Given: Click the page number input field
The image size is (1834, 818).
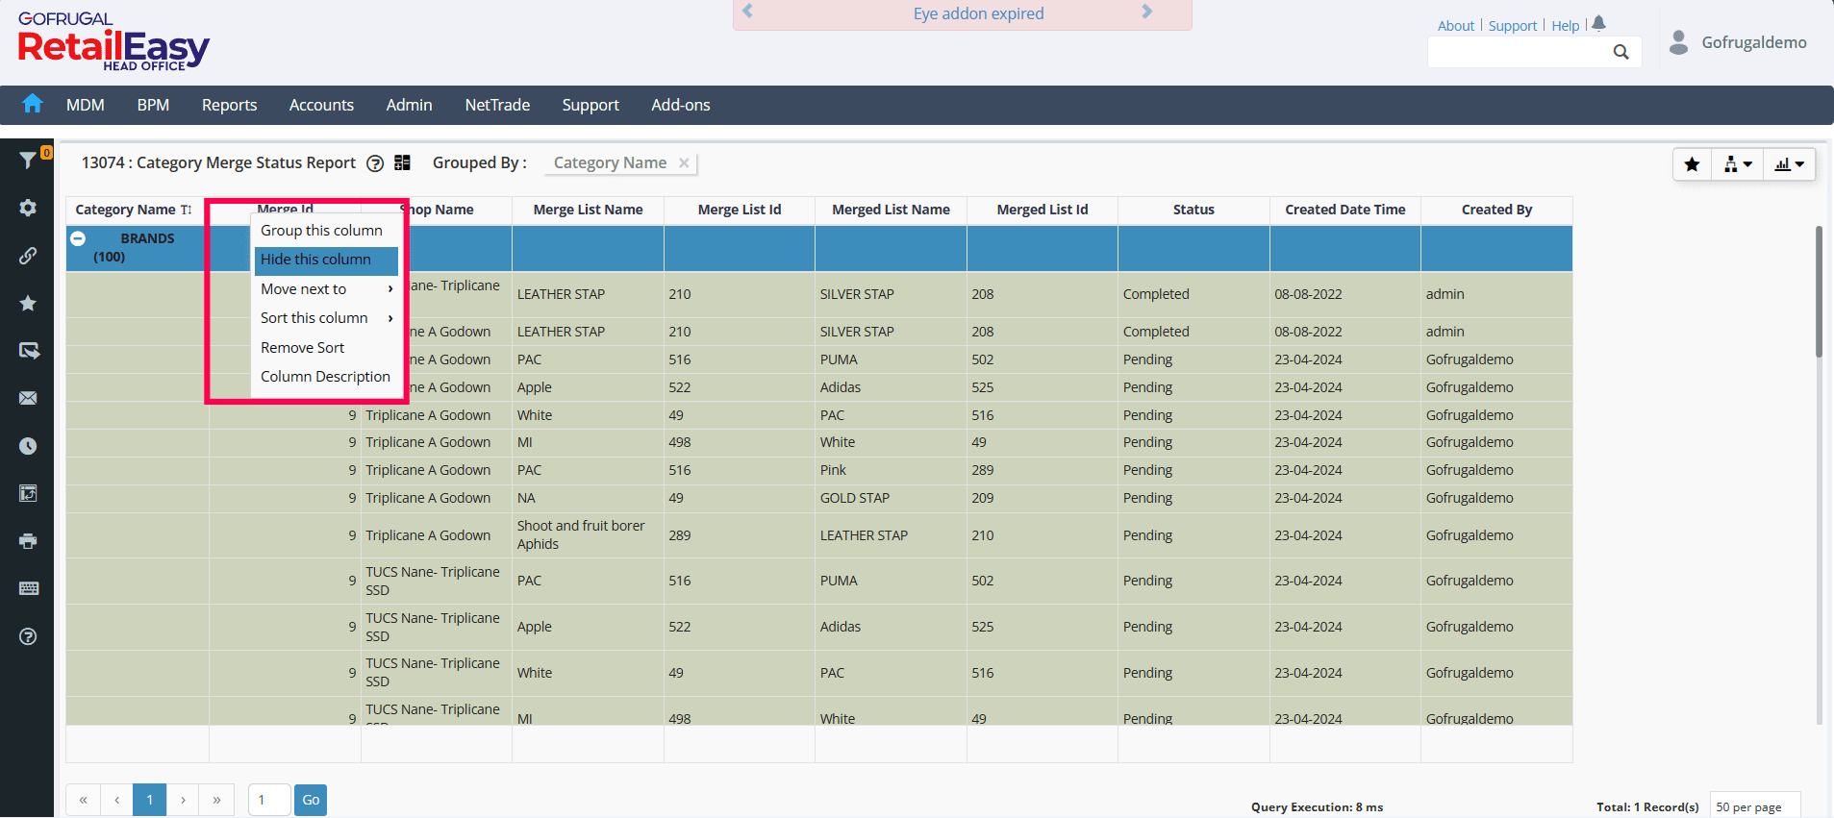Looking at the screenshot, I should 269,800.
